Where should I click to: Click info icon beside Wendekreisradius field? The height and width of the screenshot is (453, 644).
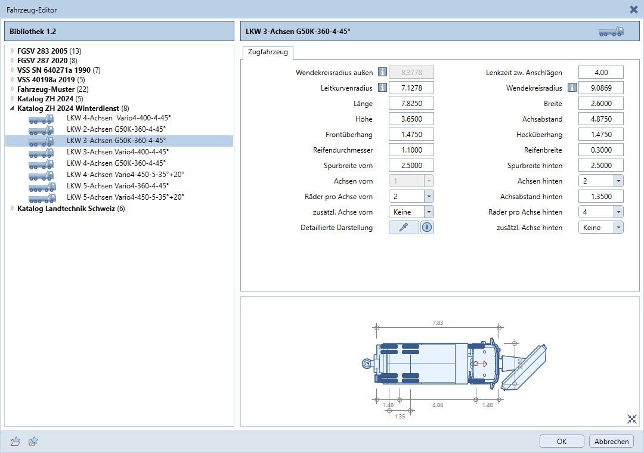pyautogui.click(x=572, y=88)
